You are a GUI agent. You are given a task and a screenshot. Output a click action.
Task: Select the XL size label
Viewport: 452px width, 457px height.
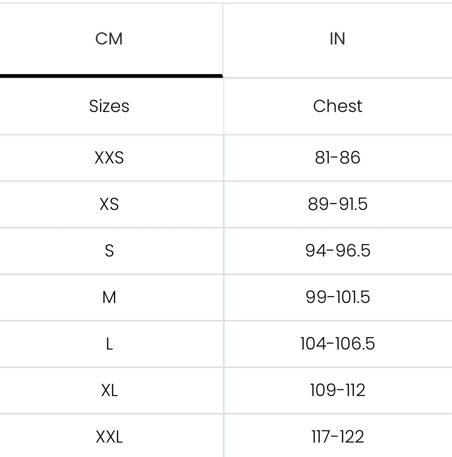[x=109, y=390]
